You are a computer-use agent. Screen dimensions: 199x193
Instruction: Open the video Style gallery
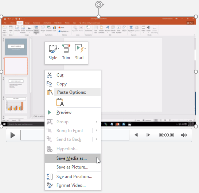[x=53, y=52]
